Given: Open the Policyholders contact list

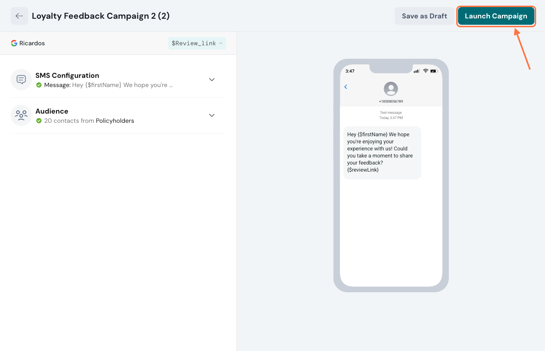Looking at the screenshot, I should tap(115, 121).
